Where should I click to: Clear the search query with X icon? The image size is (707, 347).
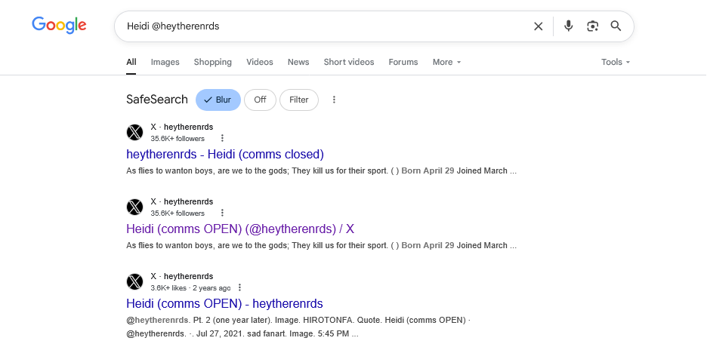pos(538,26)
